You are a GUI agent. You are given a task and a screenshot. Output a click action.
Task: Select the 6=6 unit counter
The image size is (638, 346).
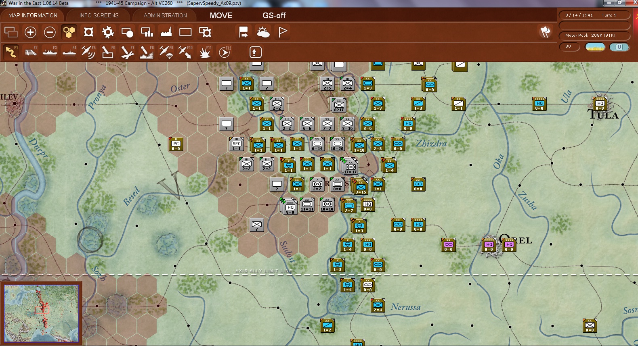307,124
